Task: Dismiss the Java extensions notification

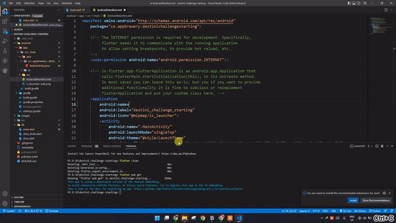Action: coord(390,193)
